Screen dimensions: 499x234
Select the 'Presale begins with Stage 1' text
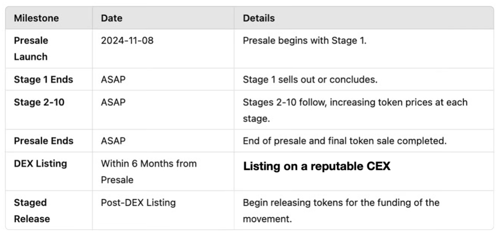click(305, 41)
